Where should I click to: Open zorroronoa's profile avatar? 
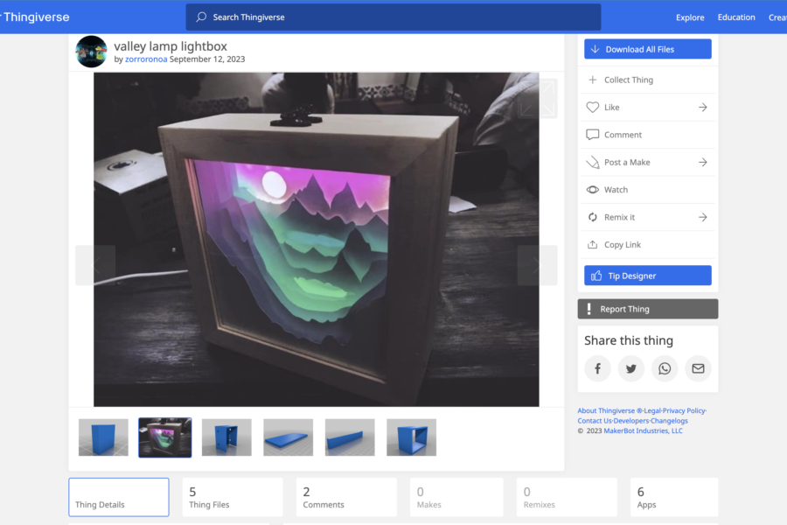pos(92,52)
